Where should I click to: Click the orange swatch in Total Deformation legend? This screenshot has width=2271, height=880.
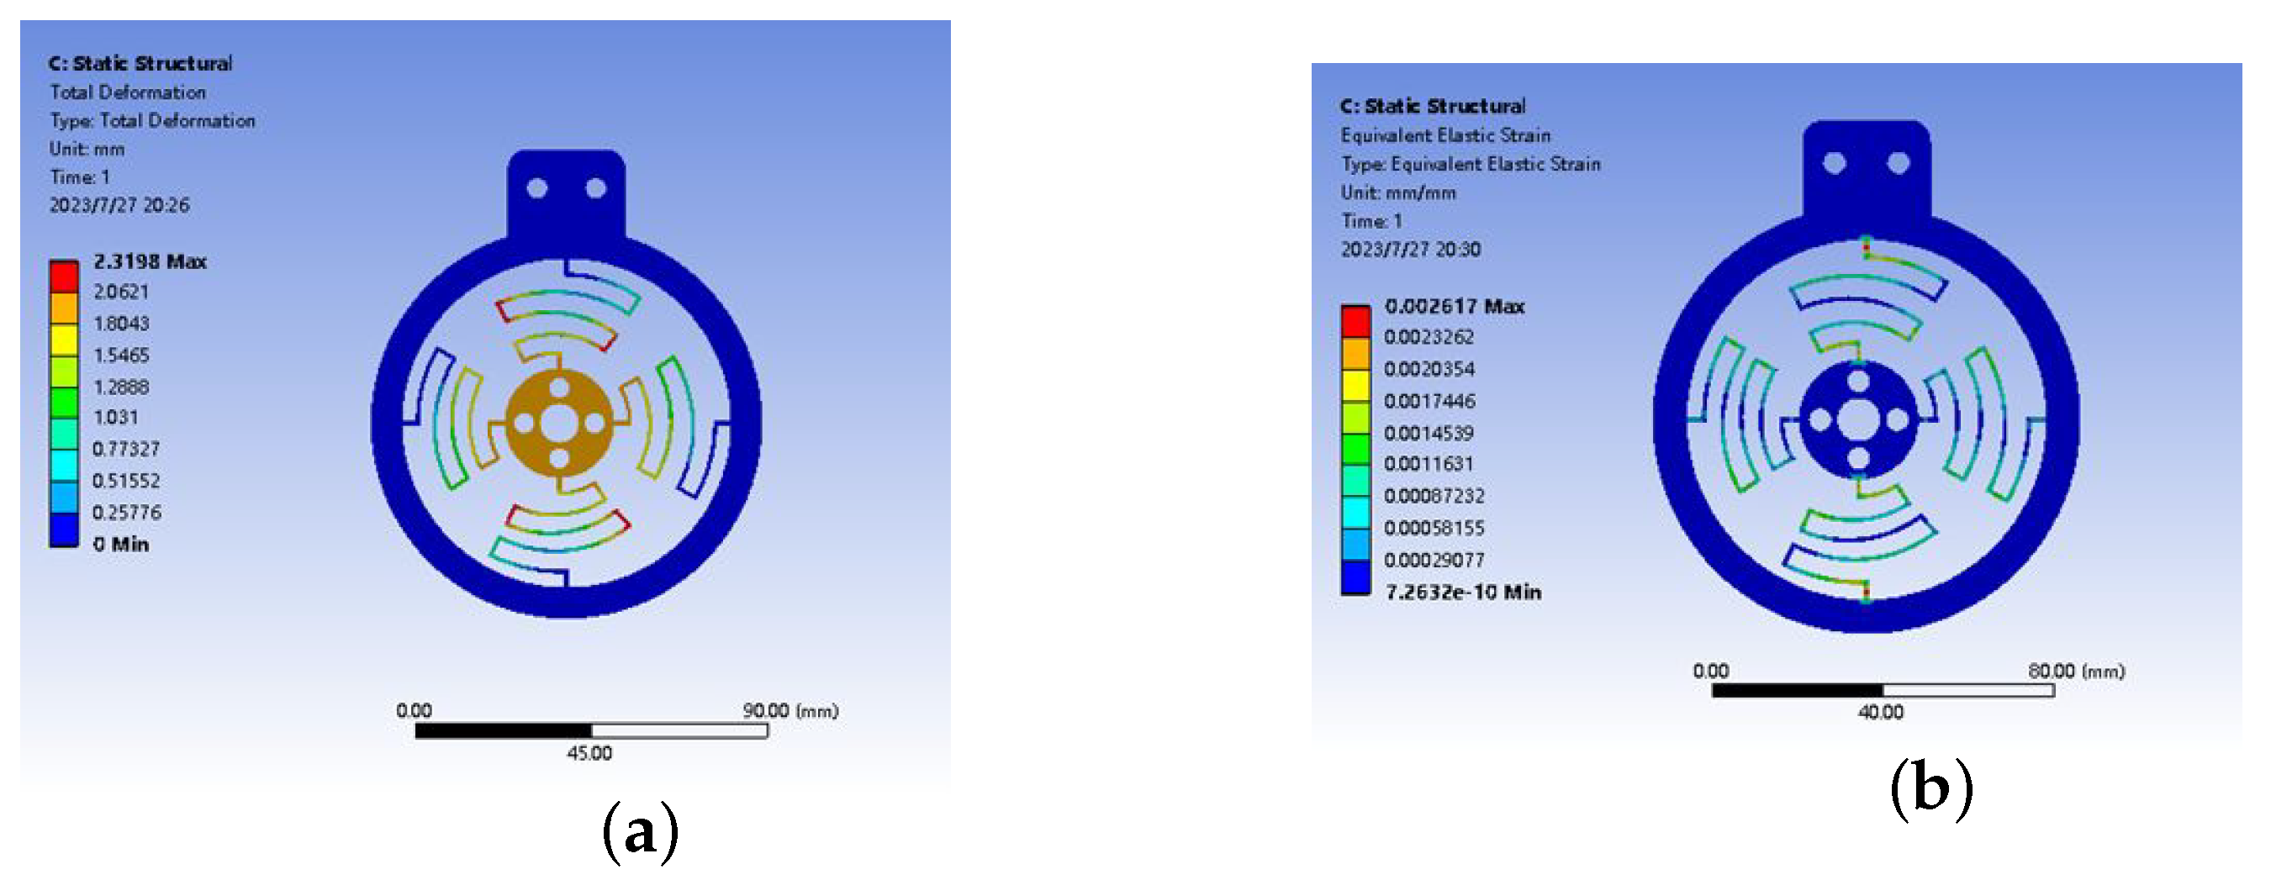tap(63, 308)
